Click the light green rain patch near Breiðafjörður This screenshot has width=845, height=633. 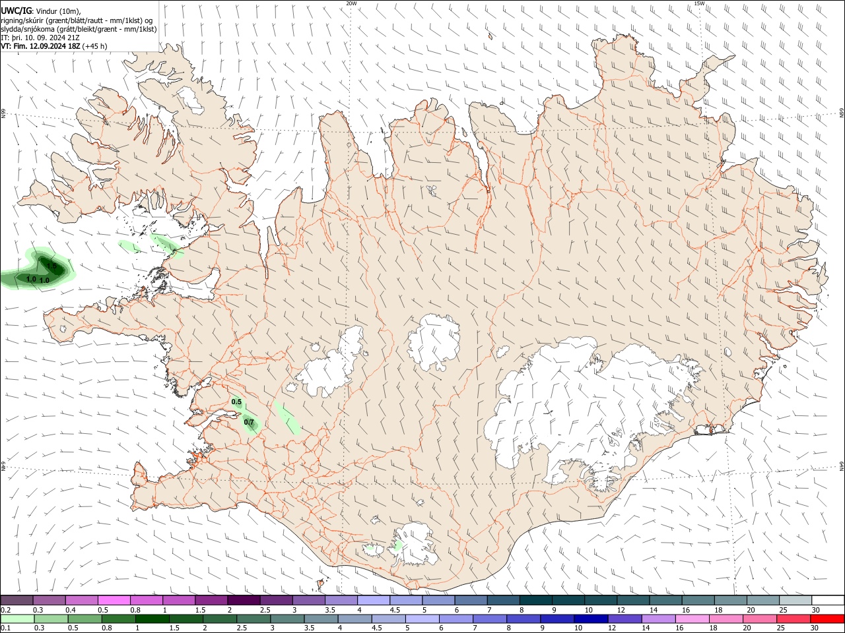[166, 245]
